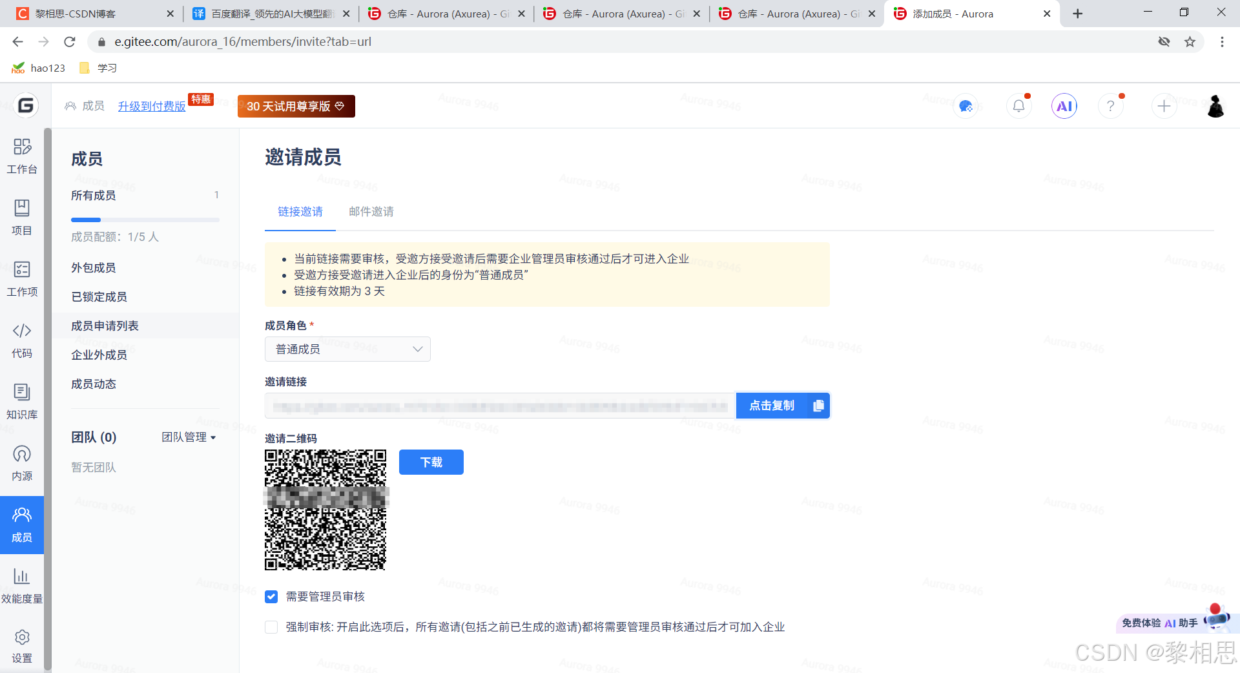Switch to the 链接邀请 tab
Viewport: 1240px width, 673px height.
(300, 212)
